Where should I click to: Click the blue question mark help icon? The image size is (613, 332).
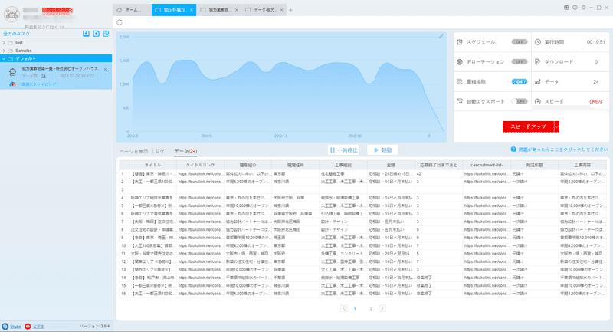(x=513, y=150)
